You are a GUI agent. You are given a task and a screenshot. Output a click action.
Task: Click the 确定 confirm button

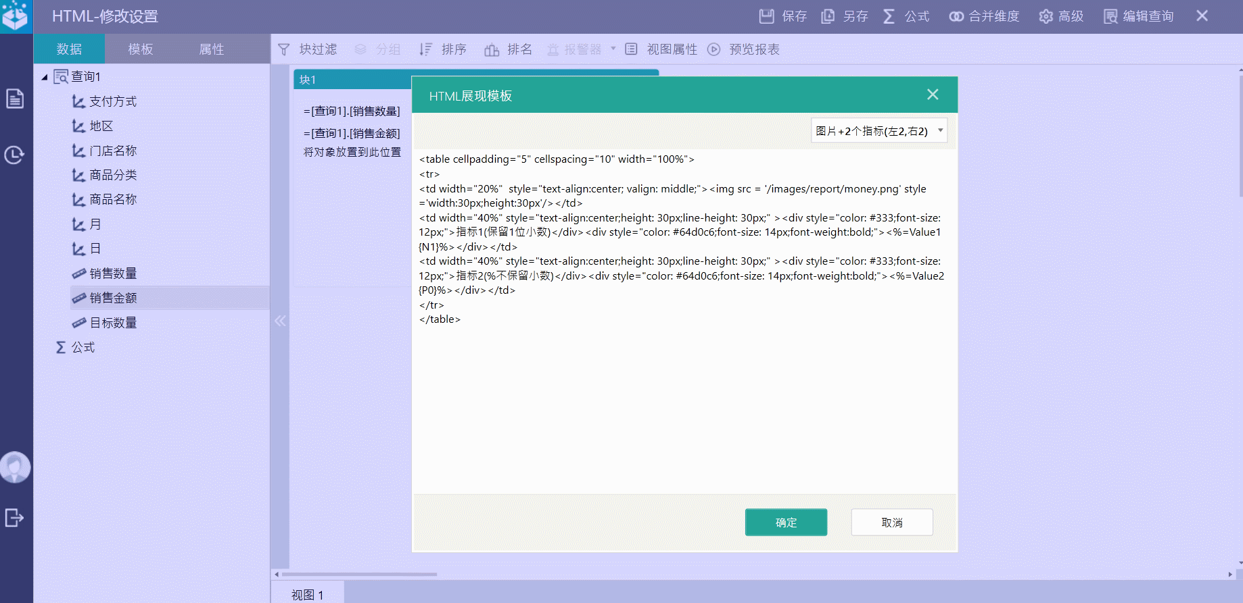(786, 522)
